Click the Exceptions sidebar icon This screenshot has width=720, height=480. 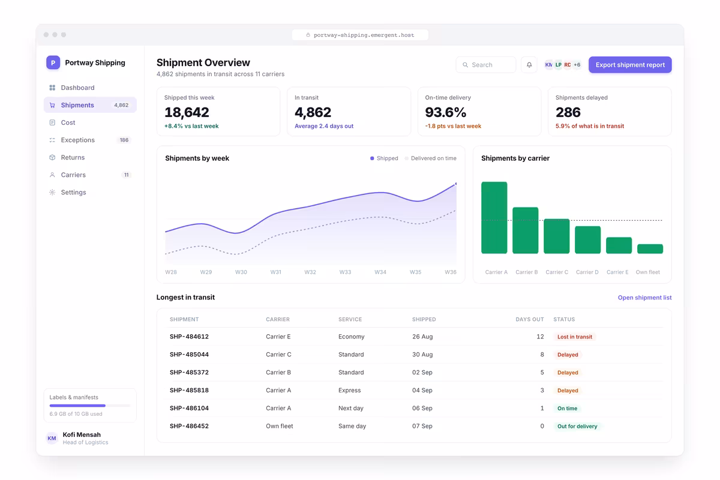(x=52, y=140)
